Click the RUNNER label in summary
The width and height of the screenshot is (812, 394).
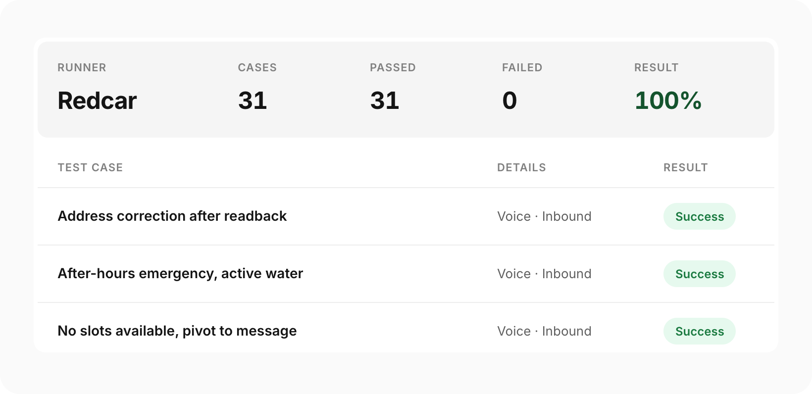point(82,67)
